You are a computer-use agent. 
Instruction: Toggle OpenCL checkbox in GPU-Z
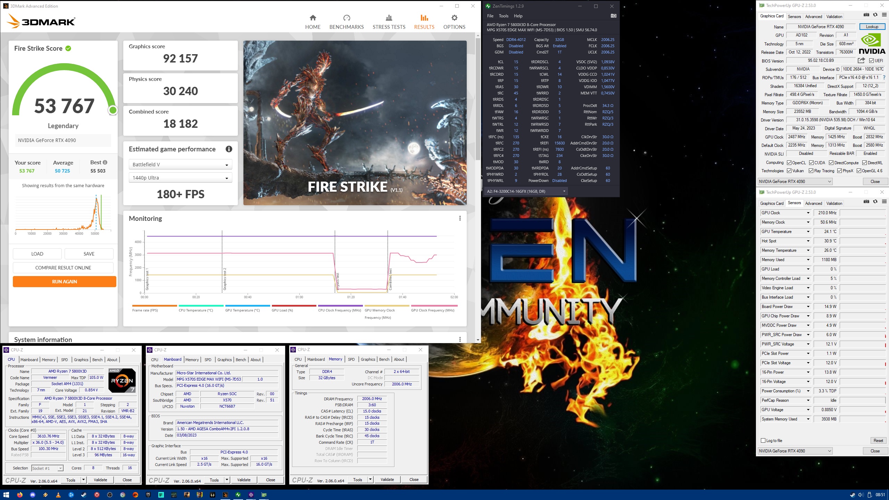pos(789,163)
